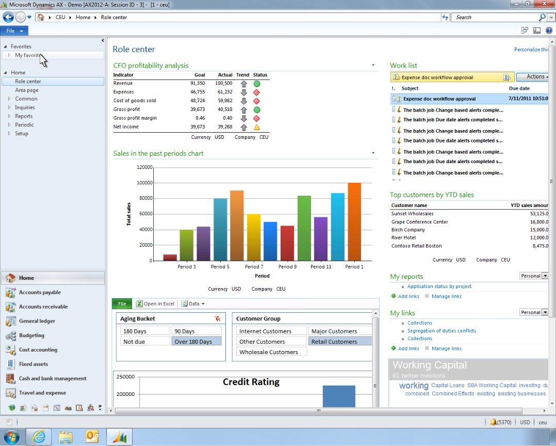
Task: Toggle the Wholesale Customers group filter
Action: click(271, 352)
